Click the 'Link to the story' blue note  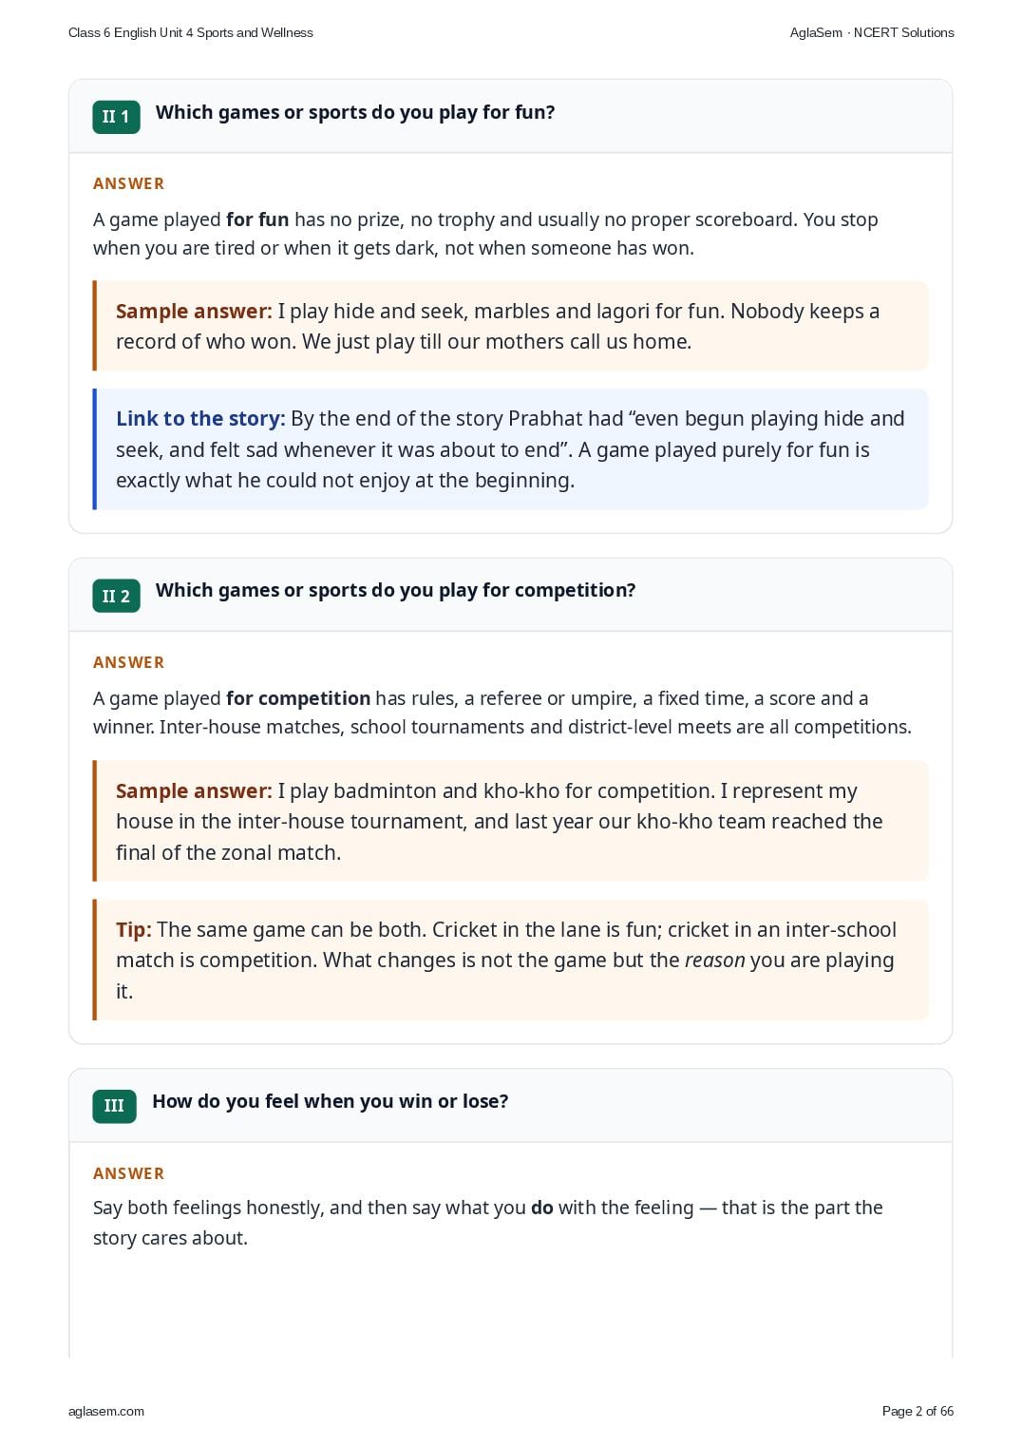(510, 449)
